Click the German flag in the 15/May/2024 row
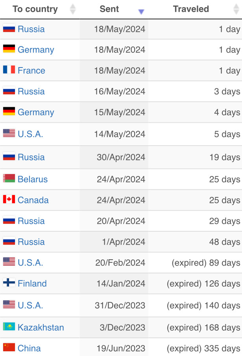 coord(9,111)
